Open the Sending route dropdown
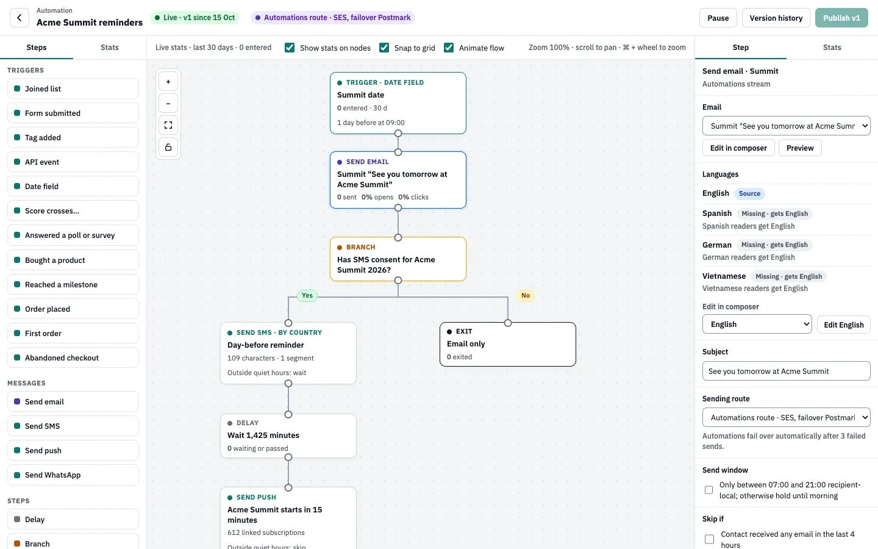Image resolution: width=878 pixels, height=549 pixels. pyautogui.click(x=786, y=417)
